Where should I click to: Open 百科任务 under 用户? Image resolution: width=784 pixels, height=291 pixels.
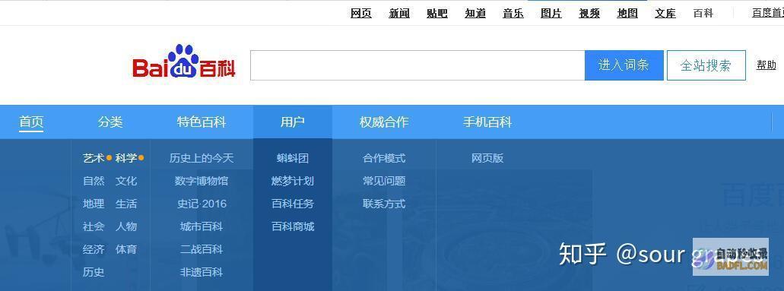point(293,204)
